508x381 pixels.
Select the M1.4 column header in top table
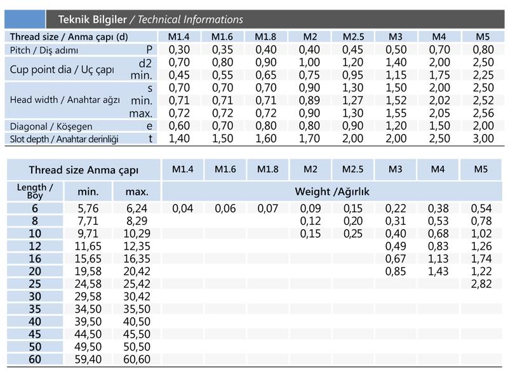click(x=179, y=37)
